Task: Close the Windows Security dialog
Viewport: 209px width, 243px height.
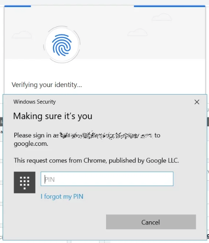Action: click(197, 102)
